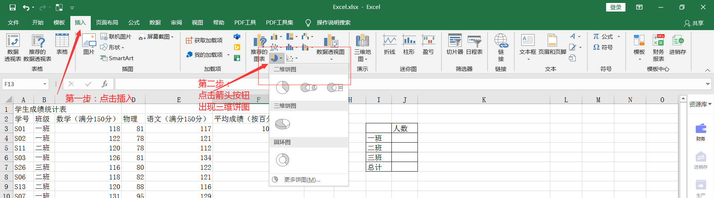
Task: Switch to the Formulas (公式) tab
Action: (x=134, y=23)
